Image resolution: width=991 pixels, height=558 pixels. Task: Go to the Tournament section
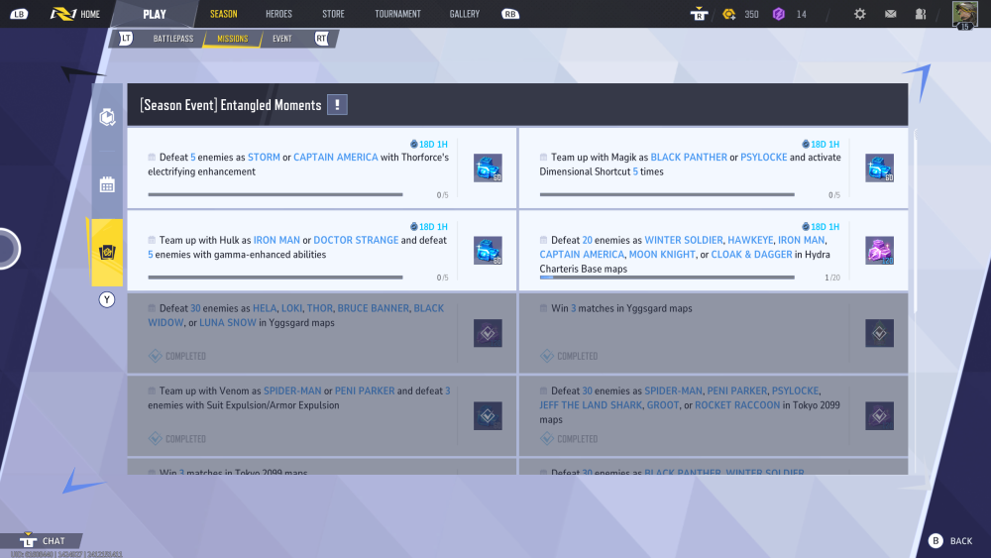pos(397,14)
